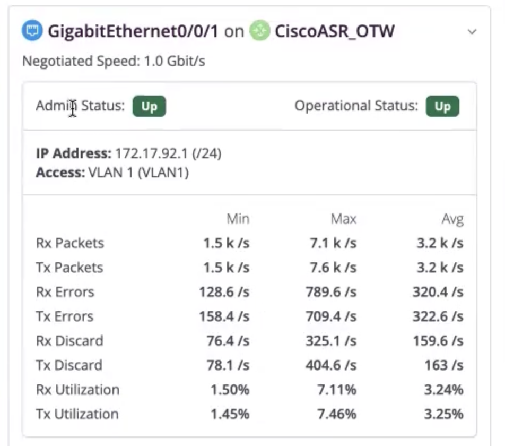The image size is (505, 446).
Task: Click the Negotiated Speed 1.0 Gbit/s text
Action: click(114, 61)
